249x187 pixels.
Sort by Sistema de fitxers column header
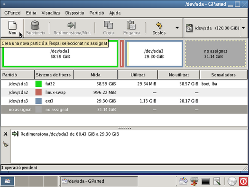(x=54, y=75)
